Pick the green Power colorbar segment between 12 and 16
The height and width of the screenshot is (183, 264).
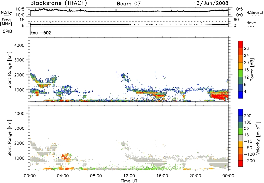pos(241,73)
